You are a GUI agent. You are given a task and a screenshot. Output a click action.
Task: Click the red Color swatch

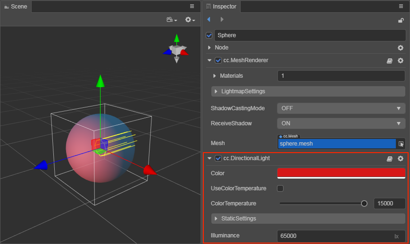(x=341, y=173)
